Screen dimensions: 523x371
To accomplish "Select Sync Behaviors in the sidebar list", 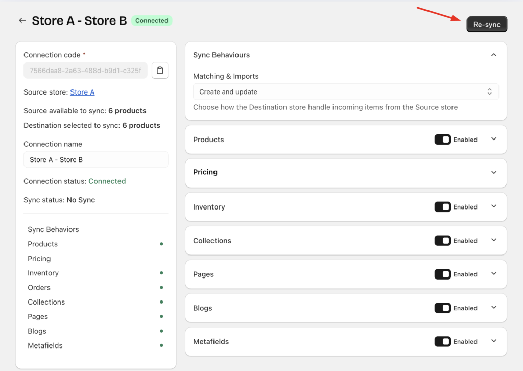I will coord(53,229).
